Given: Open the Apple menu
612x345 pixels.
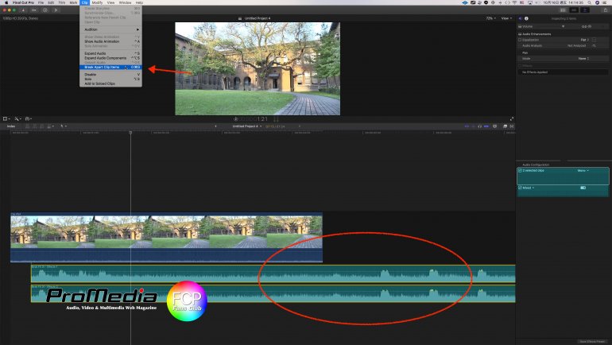Looking at the screenshot, I should 6,2.
